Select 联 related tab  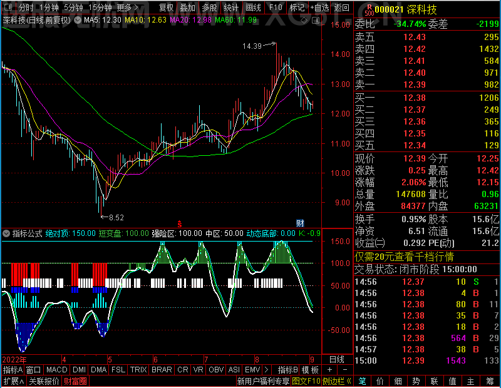click(434, 381)
